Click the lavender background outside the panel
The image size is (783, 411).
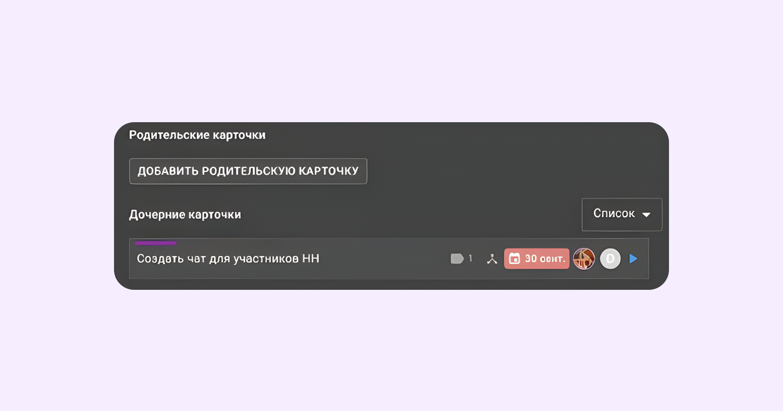pyautogui.click(x=391, y=61)
